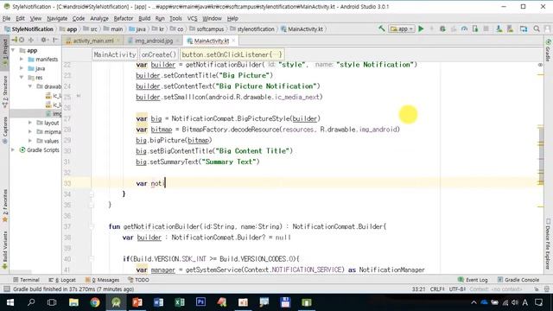Click the scroll from source icon in Project panel

(x=22, y=41)
